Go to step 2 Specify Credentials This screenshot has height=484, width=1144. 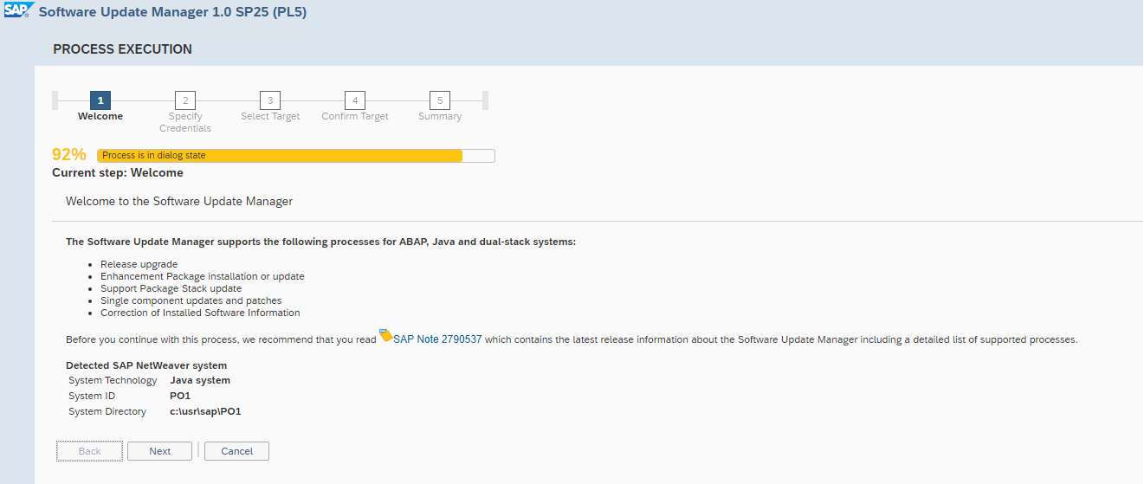[184, 100]
